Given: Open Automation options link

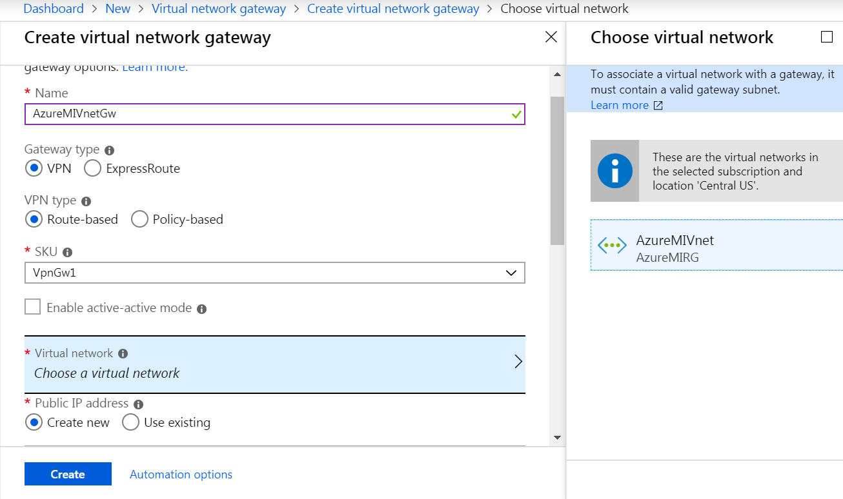Looking at the screenshot, I should 181,475.
